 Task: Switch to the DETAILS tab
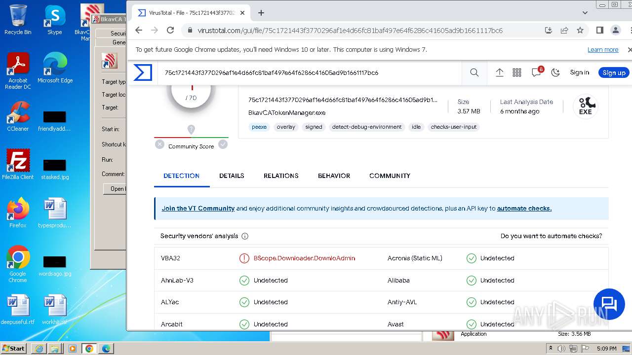[232, 176]
